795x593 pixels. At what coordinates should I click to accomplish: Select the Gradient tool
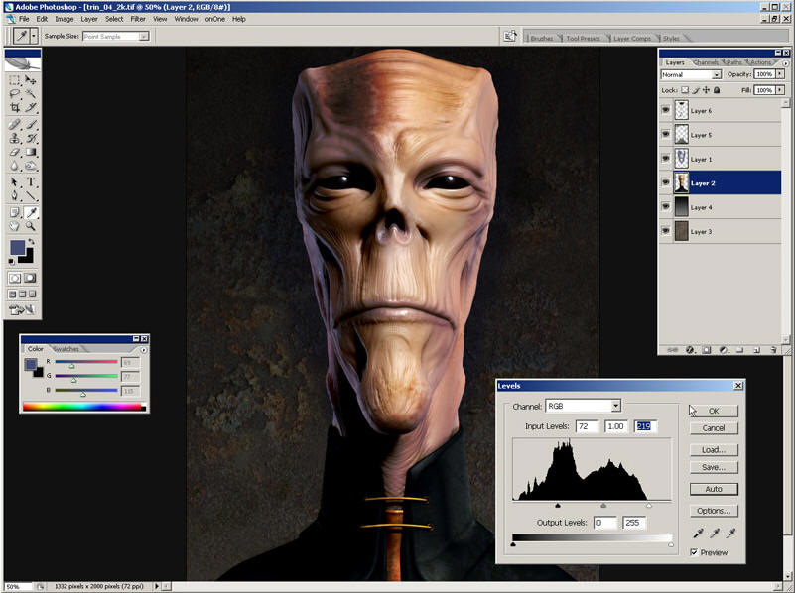coord(31,152)
